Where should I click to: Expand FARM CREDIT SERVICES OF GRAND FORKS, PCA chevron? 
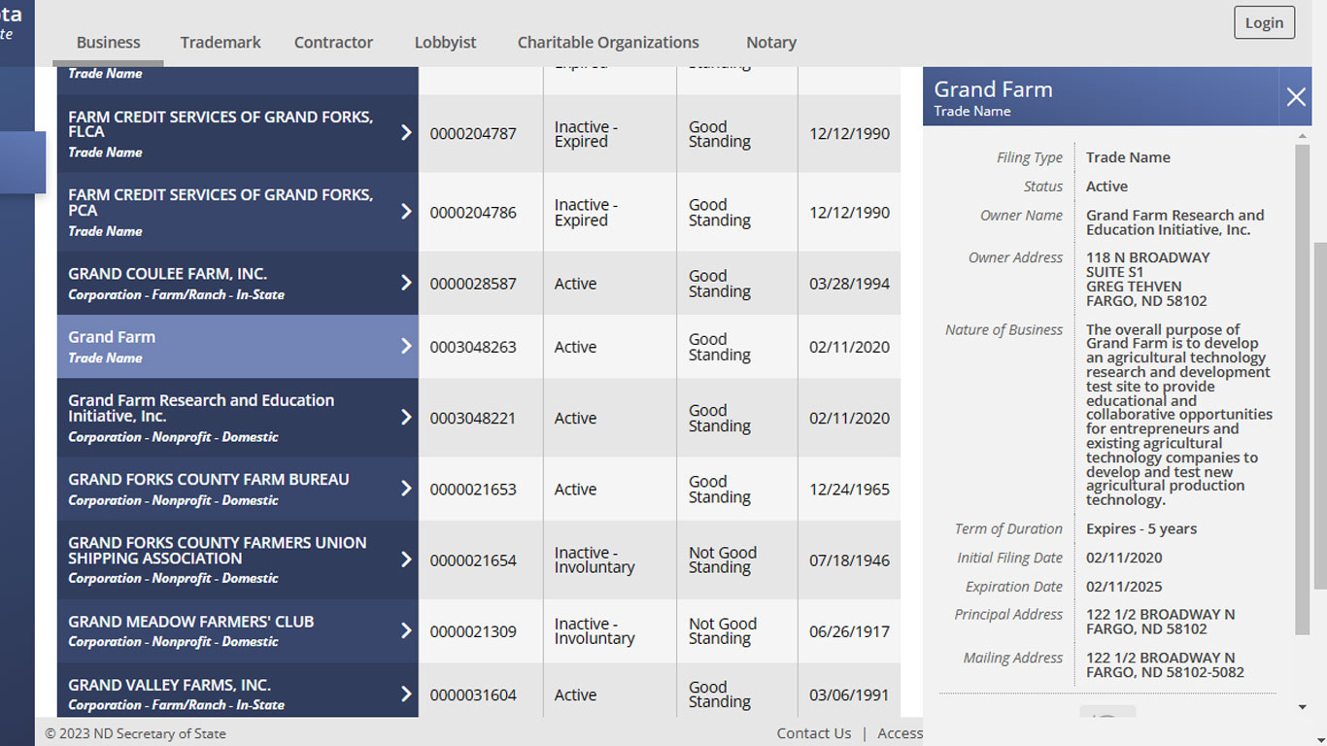(x=407, y=212)
